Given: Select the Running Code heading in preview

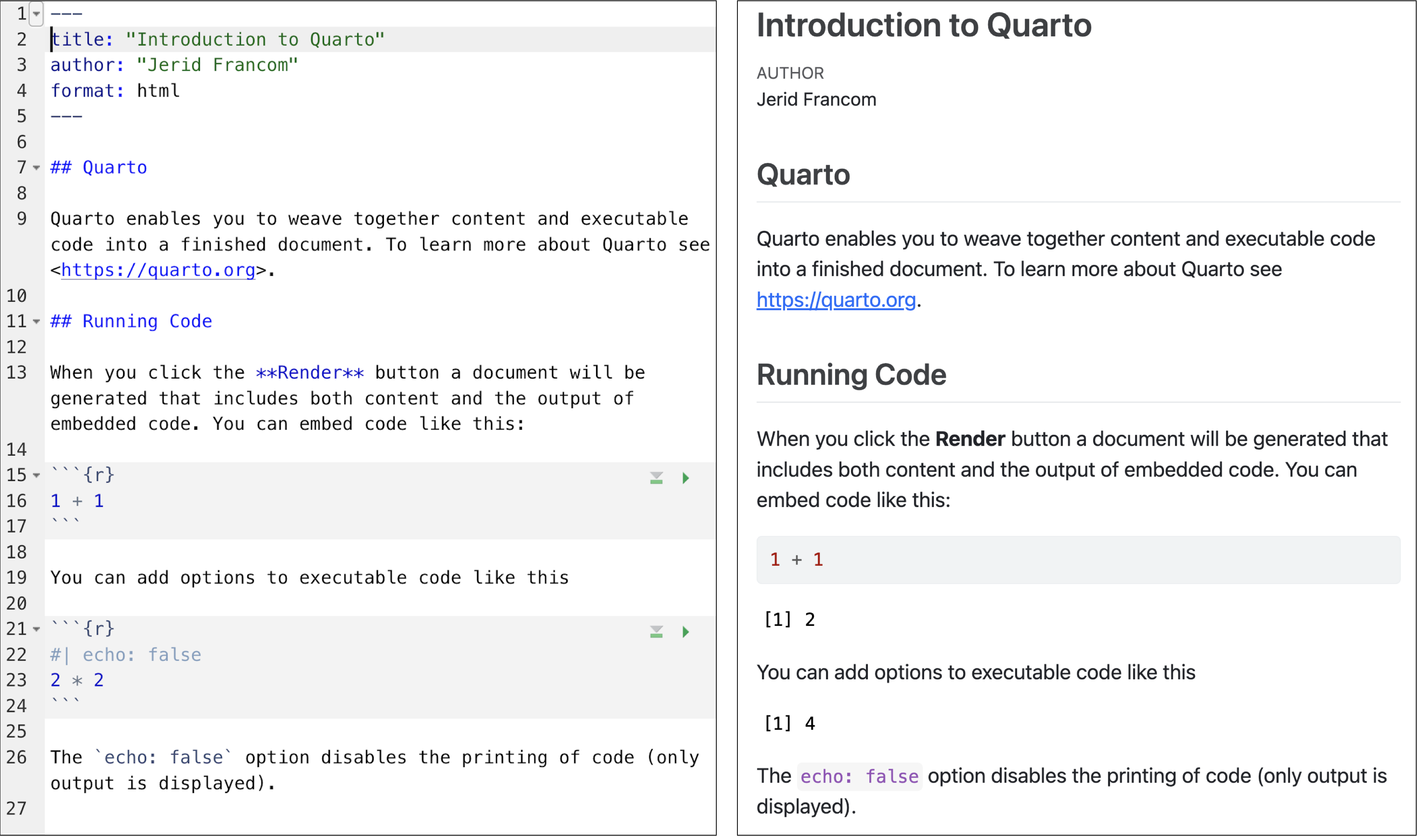Looking at the screenshot, I should [851, 375].
